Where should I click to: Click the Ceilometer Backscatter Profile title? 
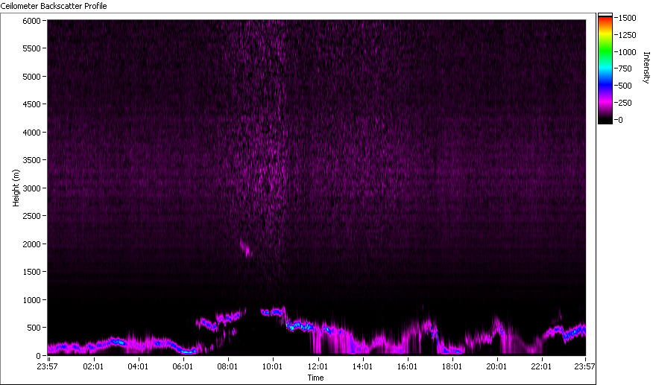54,6
